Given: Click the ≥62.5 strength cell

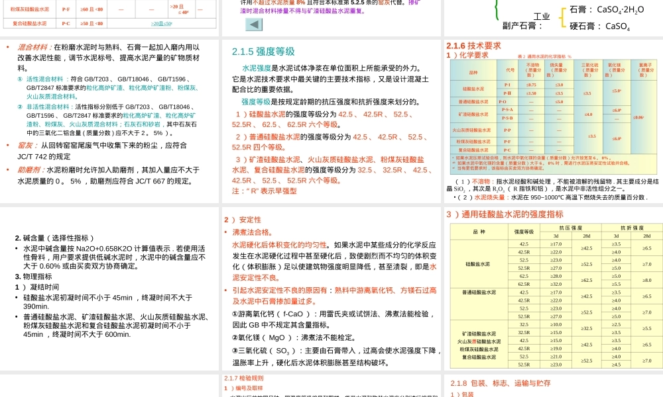Looking at the screenshot, I should point(586,280).
